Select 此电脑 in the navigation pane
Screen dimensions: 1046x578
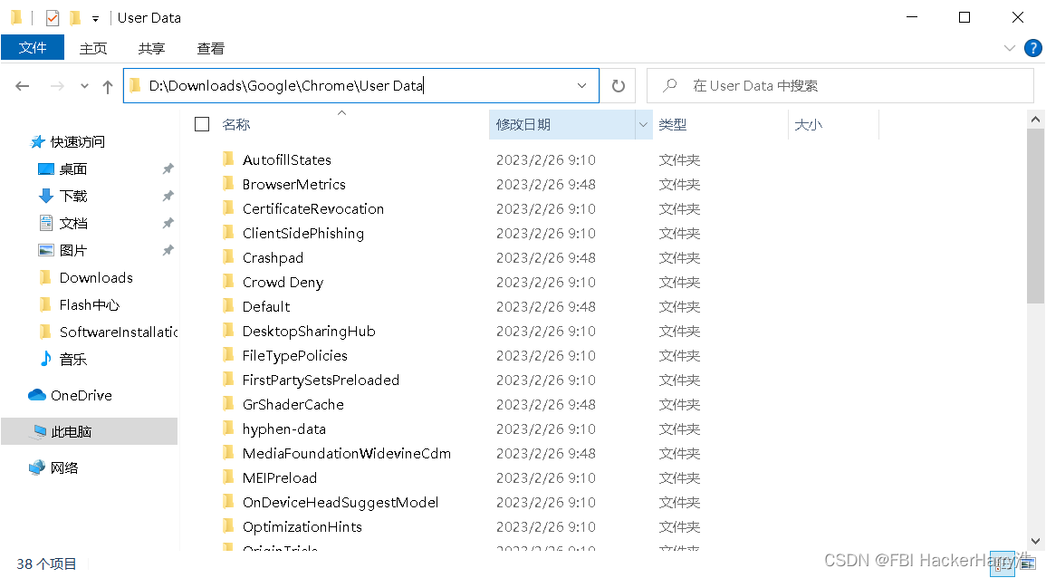[x=71, y=432]
